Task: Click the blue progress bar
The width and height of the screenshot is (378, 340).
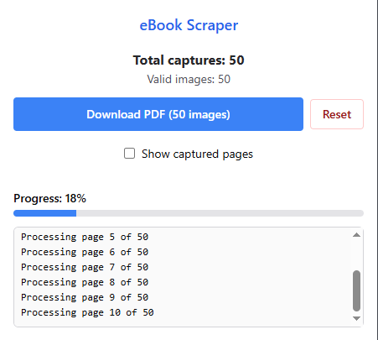Action: [x=189, y=213]
